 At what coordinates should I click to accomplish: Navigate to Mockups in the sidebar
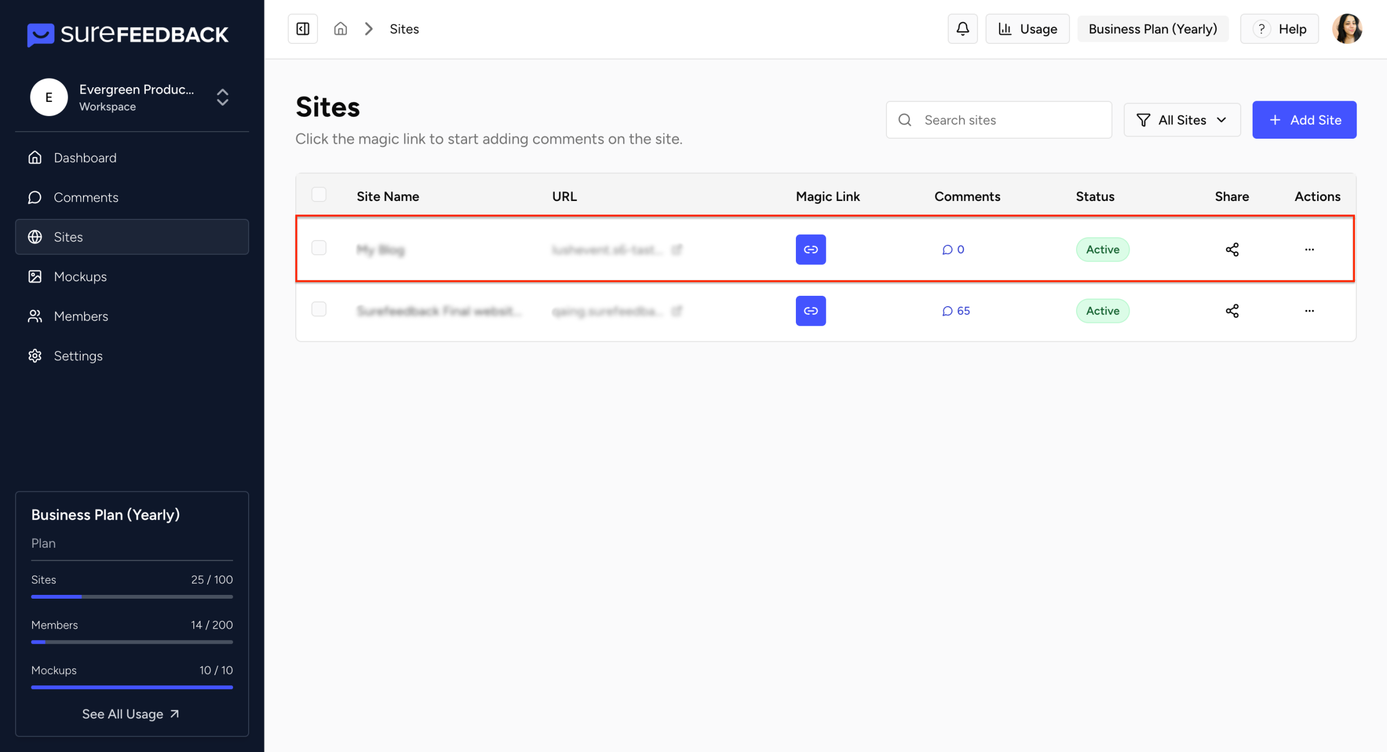point(80,276)
